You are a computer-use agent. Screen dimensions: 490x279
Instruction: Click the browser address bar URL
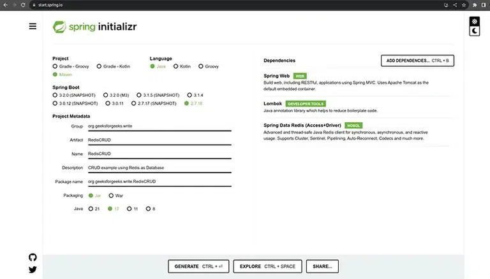(x=50, y=5)
